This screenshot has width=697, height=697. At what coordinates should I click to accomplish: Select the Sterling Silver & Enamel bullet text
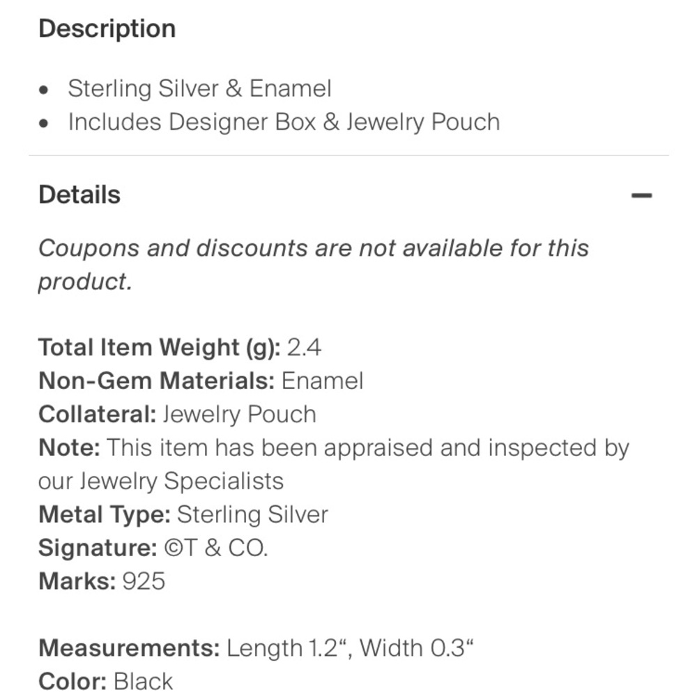pyautogui.click(x=199, y=88)
